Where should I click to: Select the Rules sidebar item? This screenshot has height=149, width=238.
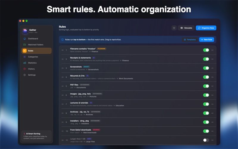click(36, 51)
